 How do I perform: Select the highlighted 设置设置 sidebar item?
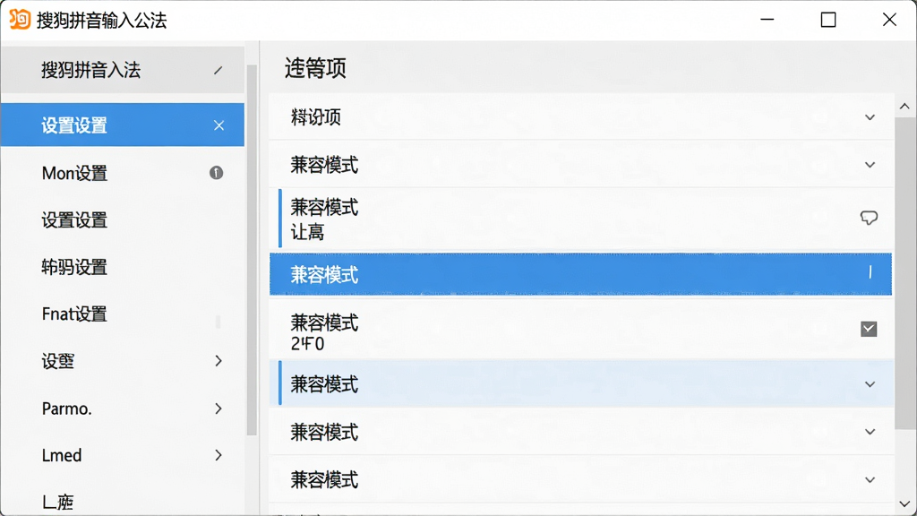(x=122, y=125)
